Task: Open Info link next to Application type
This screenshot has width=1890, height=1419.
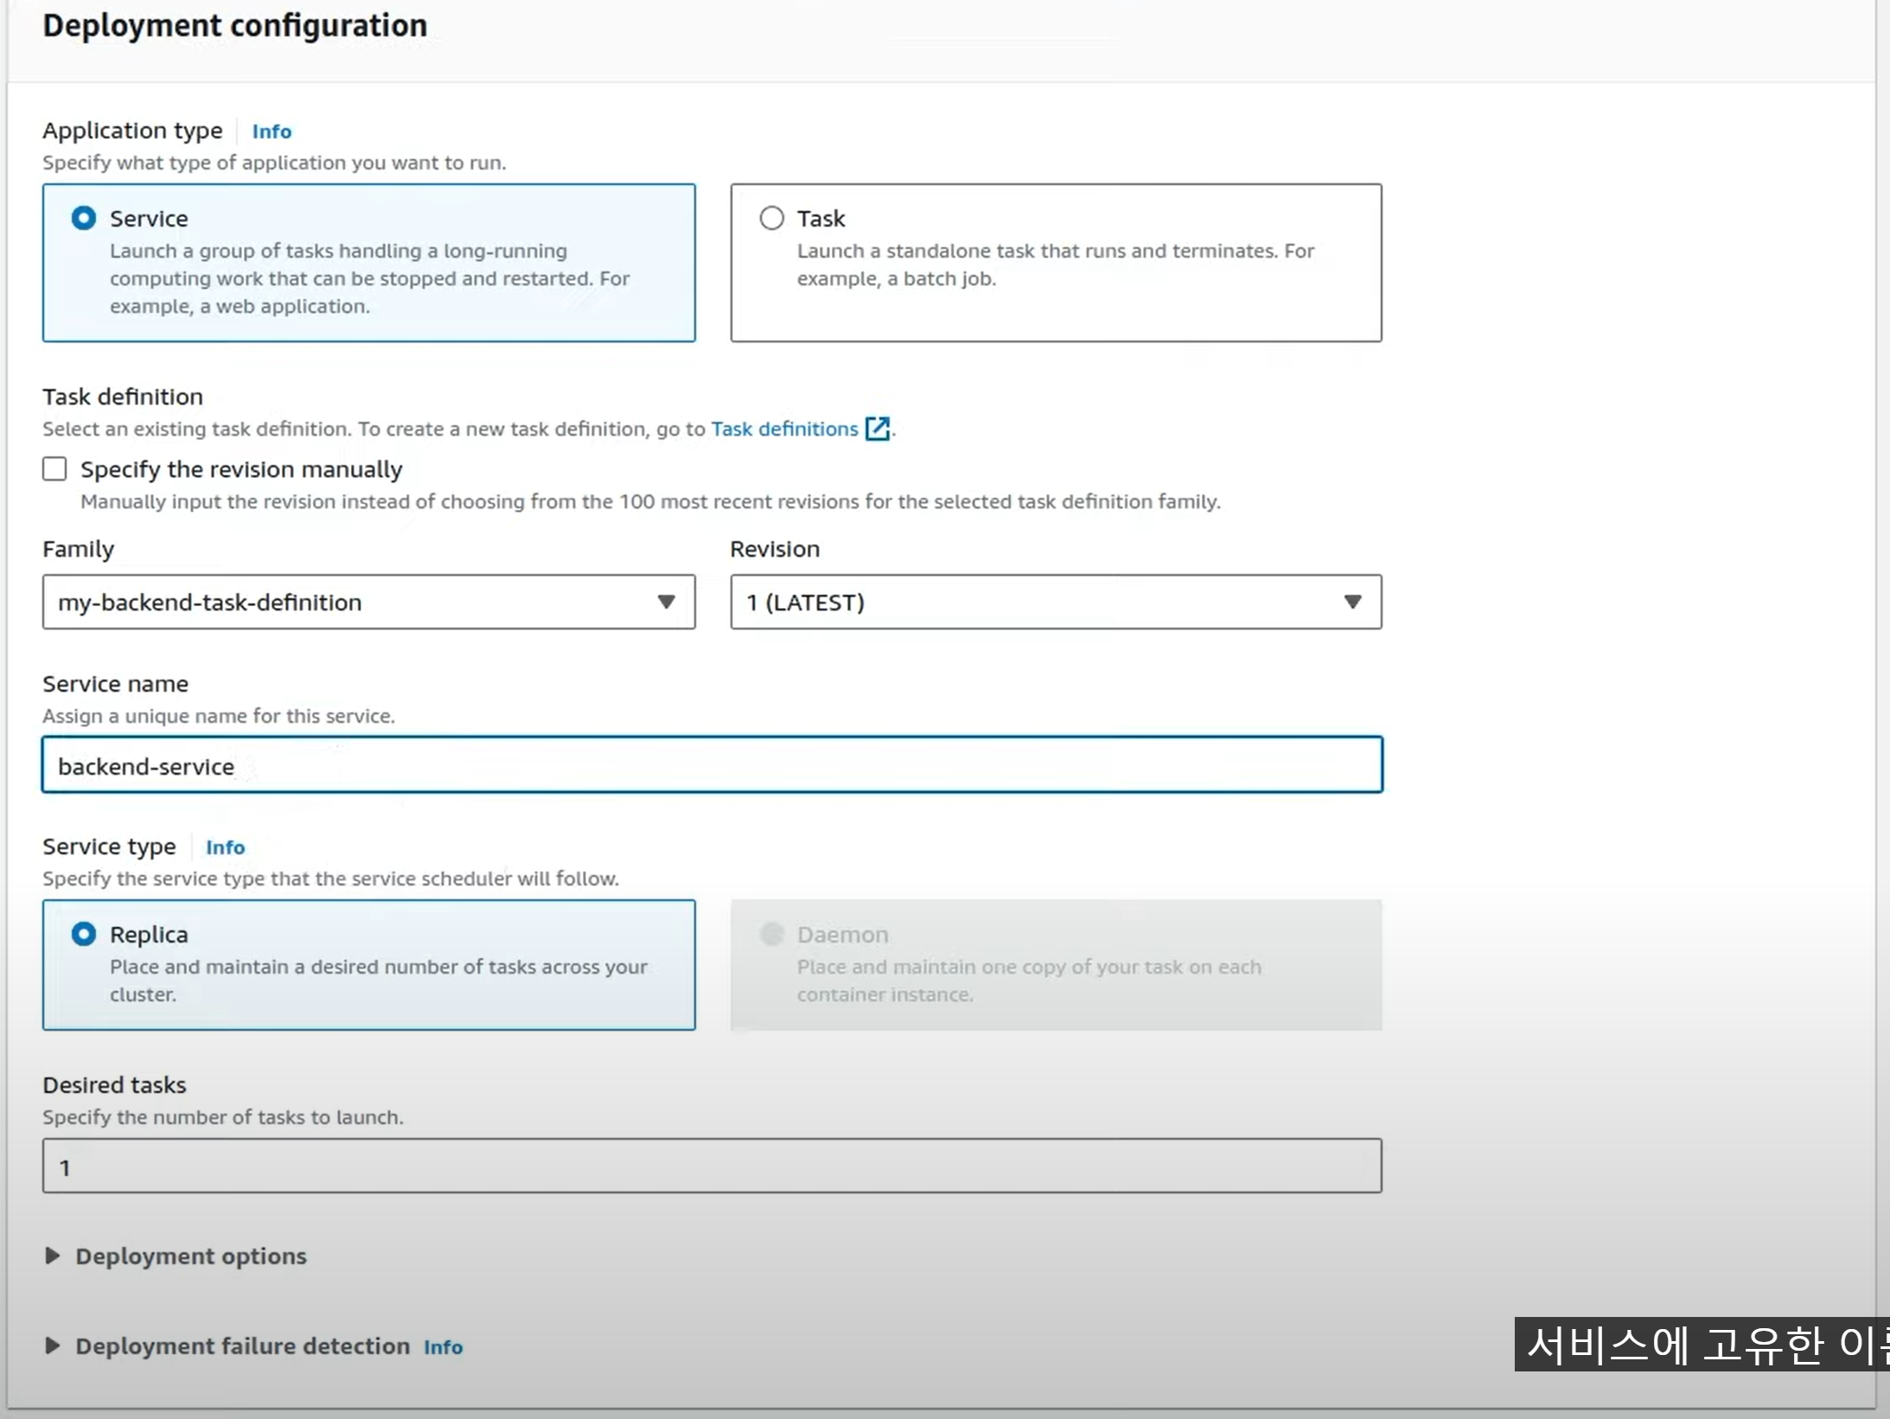Action: pyautogui.click(x=271, y=131)
